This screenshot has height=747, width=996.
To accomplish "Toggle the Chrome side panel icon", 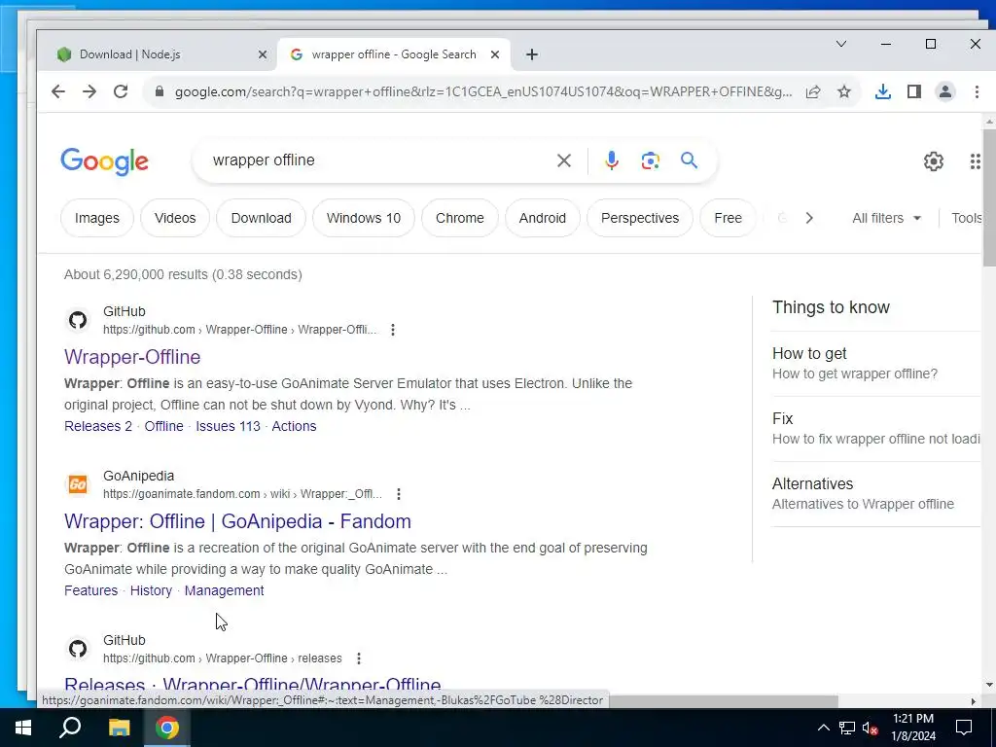I will pyautogui.click(x=914, y=91).
